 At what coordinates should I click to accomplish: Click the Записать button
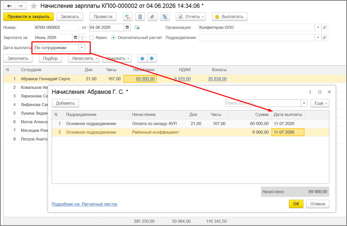(70, 17)
